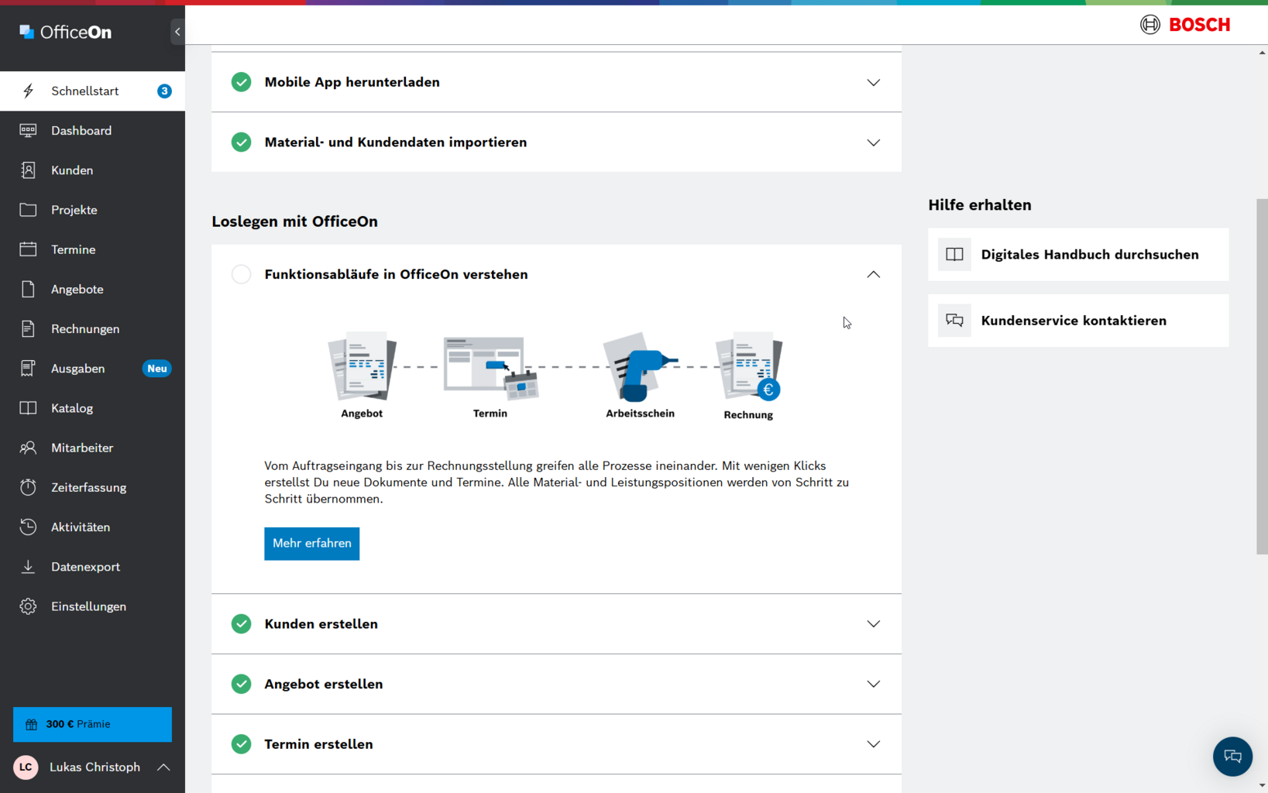Click the vertical page scrollbar thumb
This screenshot has height=793, width=1268.
tap(1262, 376)
